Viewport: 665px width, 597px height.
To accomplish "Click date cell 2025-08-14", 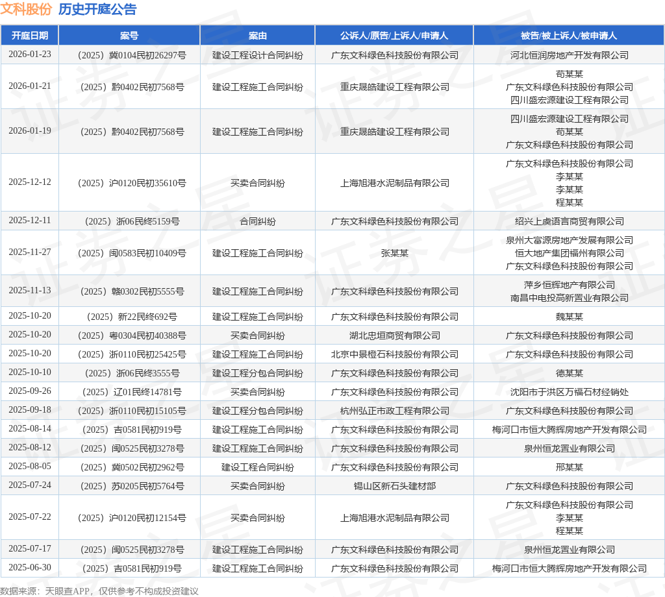I will [30, 428].
